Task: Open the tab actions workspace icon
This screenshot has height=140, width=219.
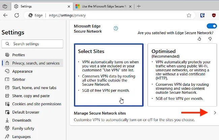Action: tap(5, 6)
